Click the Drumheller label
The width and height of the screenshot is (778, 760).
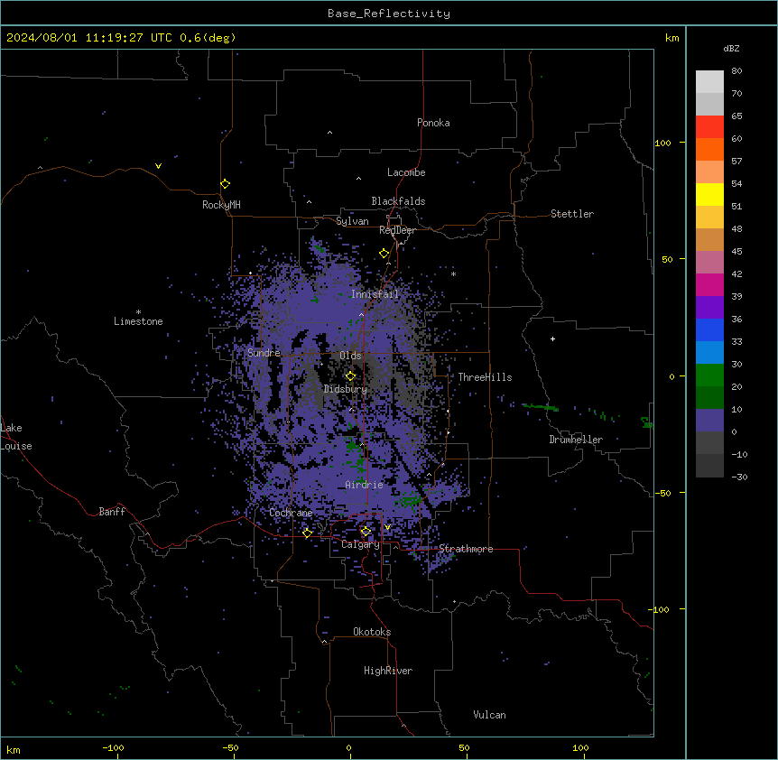576,440
